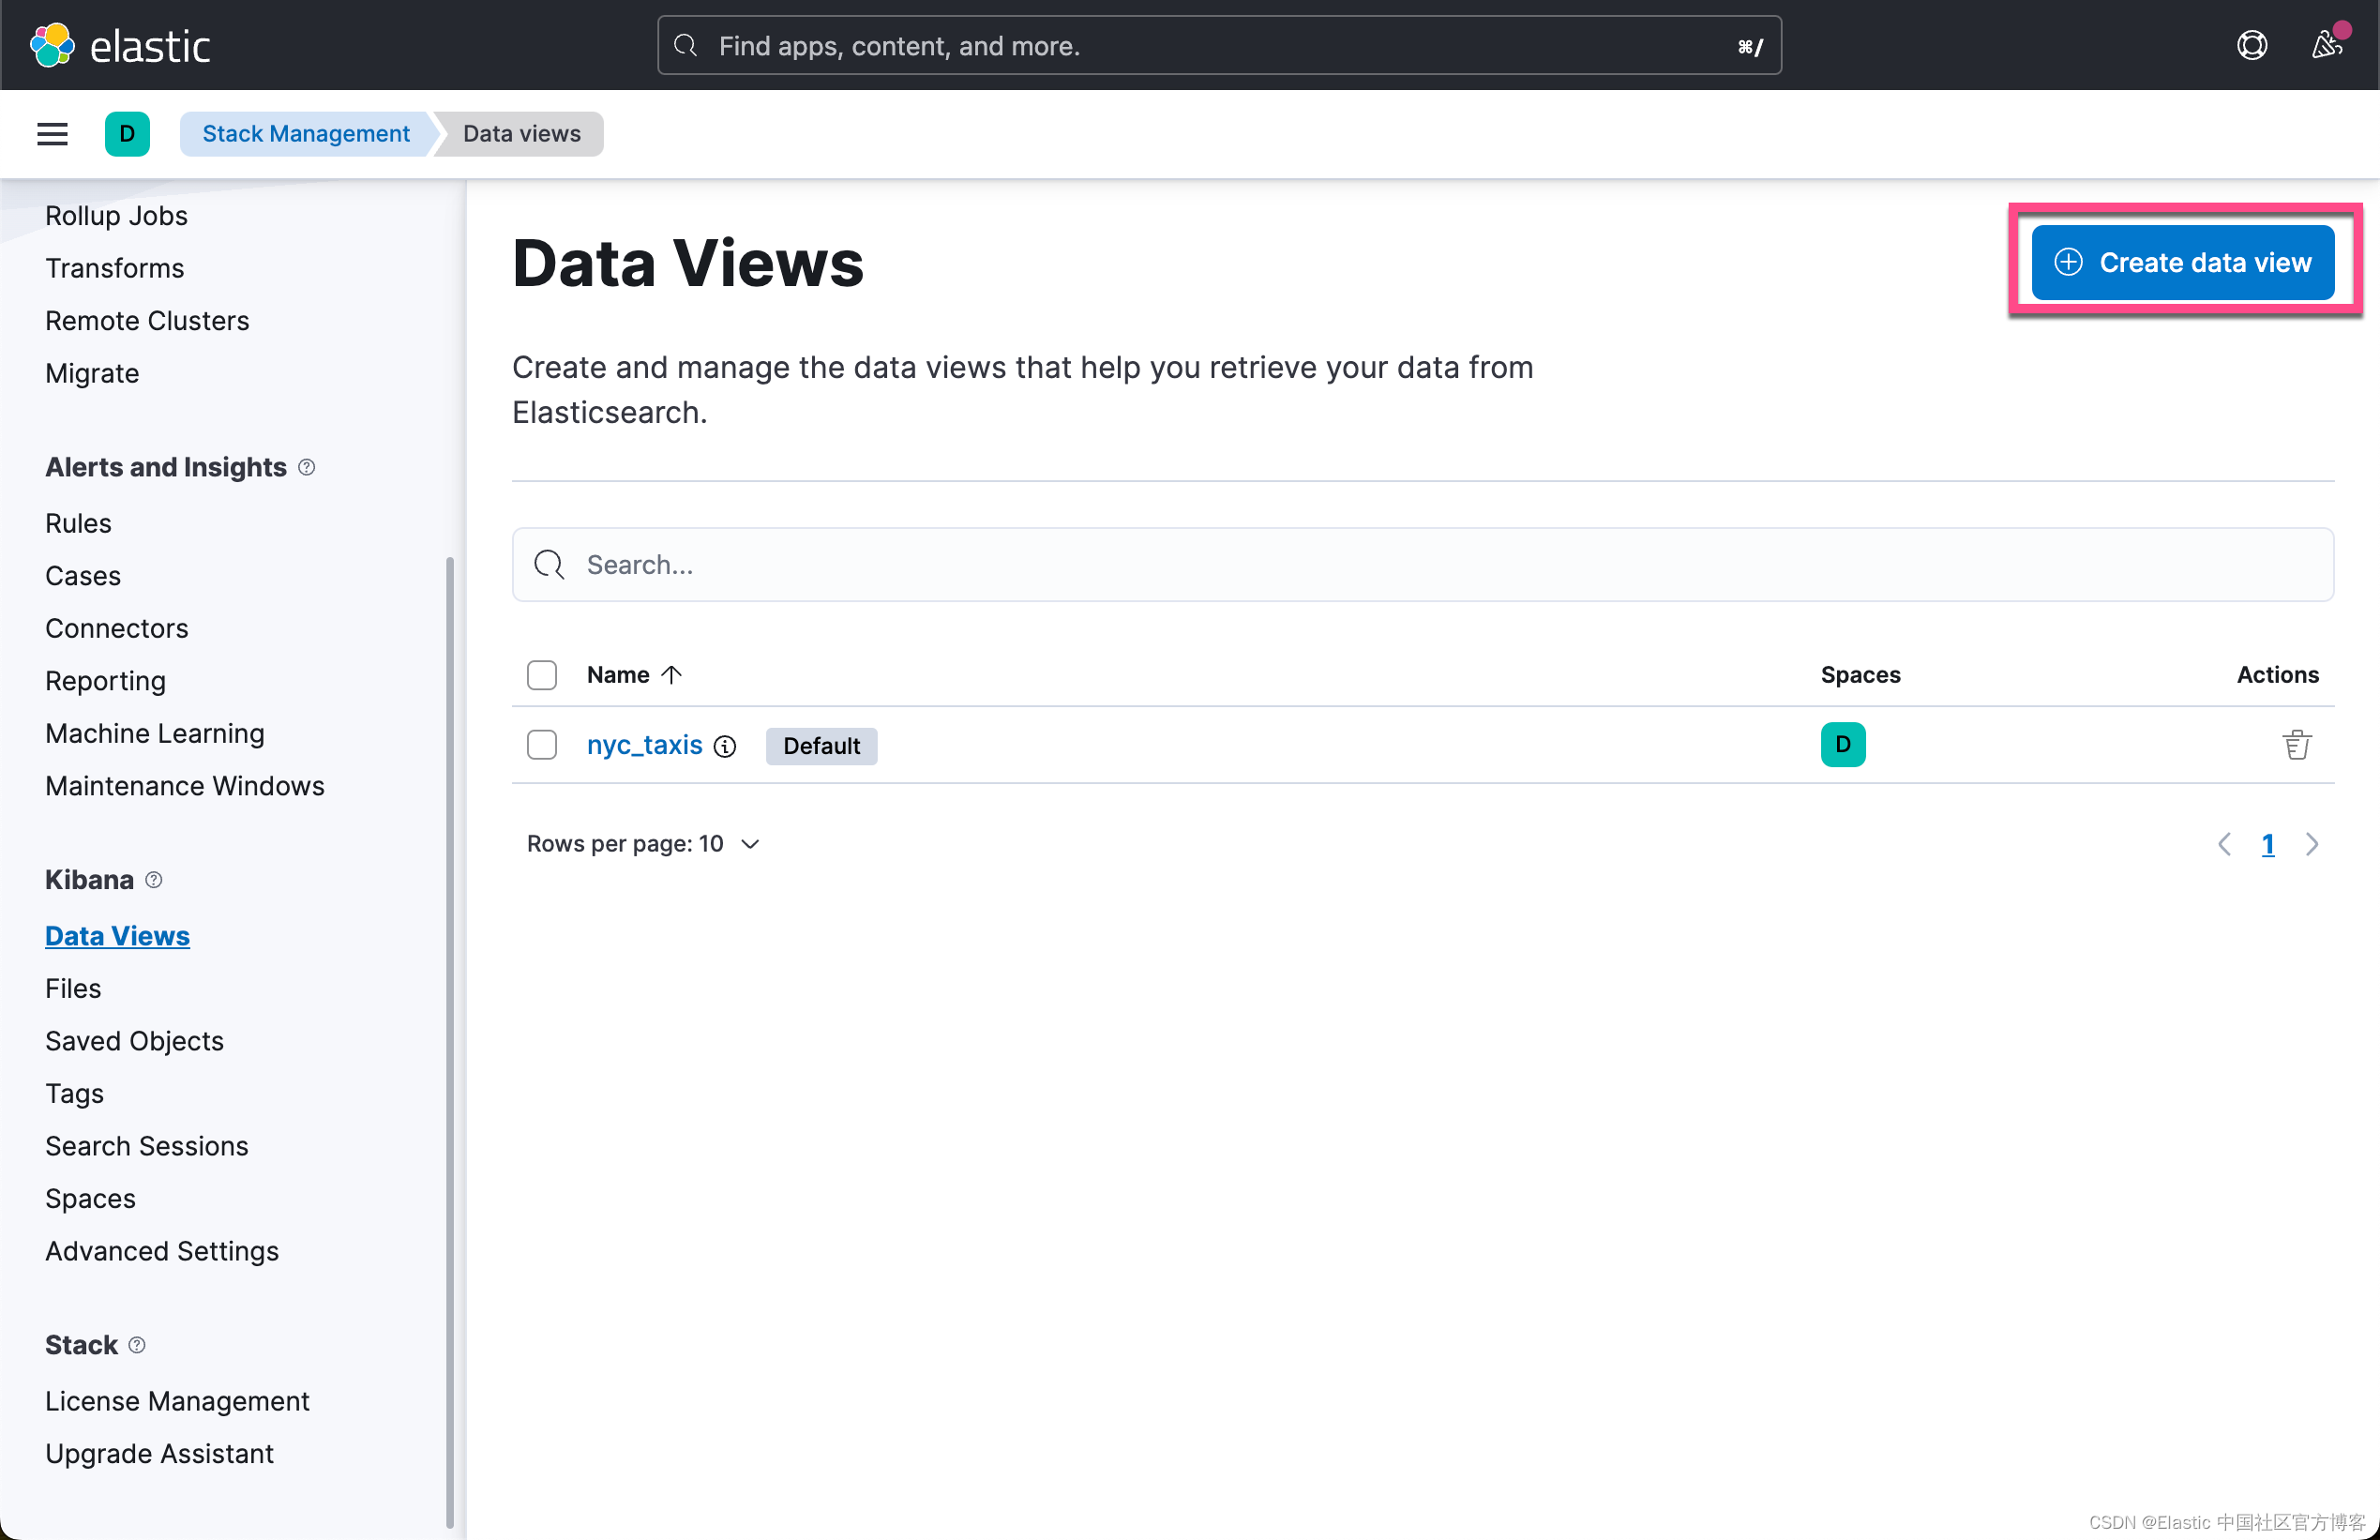The image size is (2380, 1540).
Task: Check the nyc_taxis row checkbox
Action: tap(542, 745)
